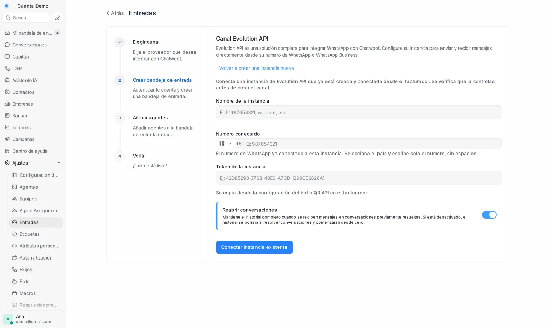Click the compose new conversation pencil icon
This screenshot has width=551, height=328.
click(58, 18)
